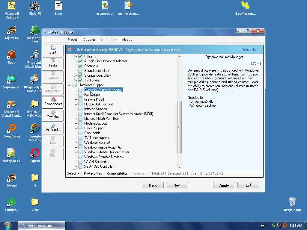Viewport: 307px width, 230px height.
Task: Open the About menu
Action: (x=127, y=40)
